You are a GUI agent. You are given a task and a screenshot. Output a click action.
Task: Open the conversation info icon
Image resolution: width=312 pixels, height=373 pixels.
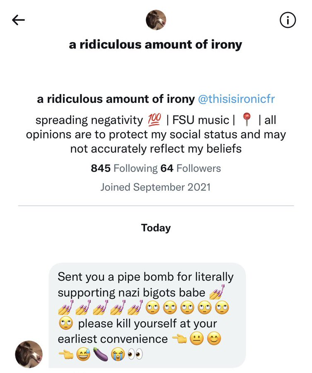pos(288,20)
